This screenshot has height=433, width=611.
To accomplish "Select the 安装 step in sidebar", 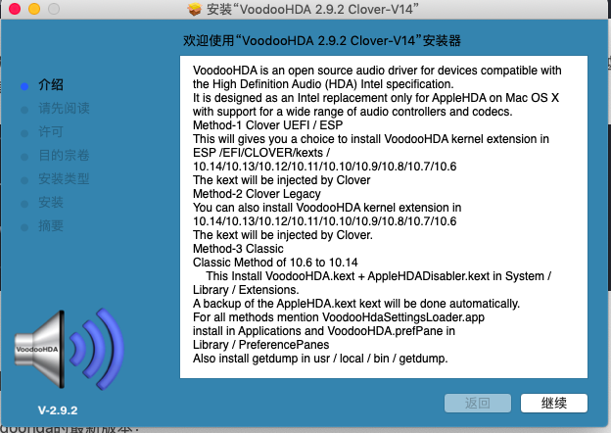I will point(51,202).
